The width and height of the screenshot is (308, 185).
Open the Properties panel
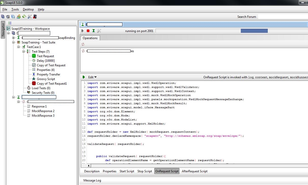click(x=109, y=171)
